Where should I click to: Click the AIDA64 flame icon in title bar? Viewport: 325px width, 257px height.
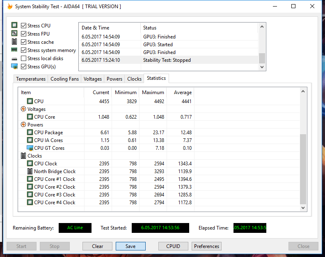pyautogui.click(x=10, y=6)
